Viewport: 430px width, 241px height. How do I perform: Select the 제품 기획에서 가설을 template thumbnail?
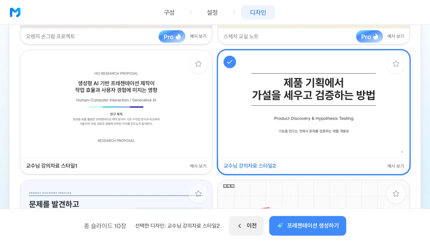(x=314, y=104)
